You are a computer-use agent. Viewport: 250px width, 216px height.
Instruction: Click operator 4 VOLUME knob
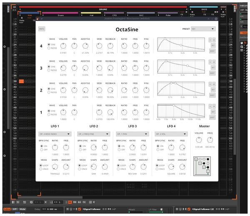coord(63,46)
